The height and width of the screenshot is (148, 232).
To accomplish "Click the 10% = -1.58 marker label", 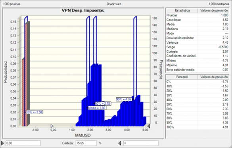I will tap(35, 112).
